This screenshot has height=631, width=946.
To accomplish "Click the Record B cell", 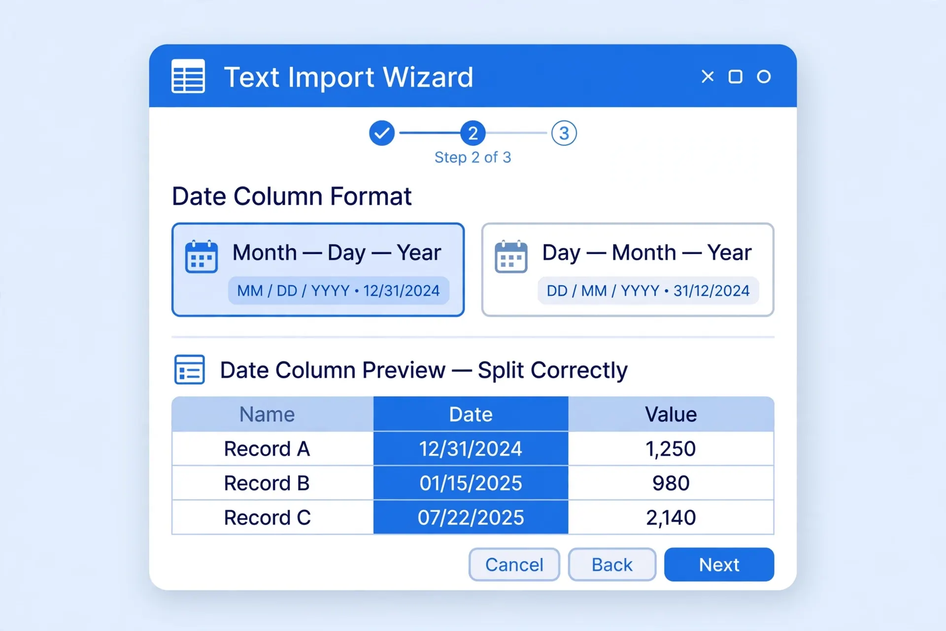I will click(x=272, y=483).
